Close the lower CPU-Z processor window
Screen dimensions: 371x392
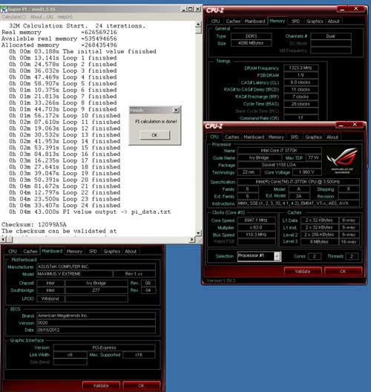point(355,125)
